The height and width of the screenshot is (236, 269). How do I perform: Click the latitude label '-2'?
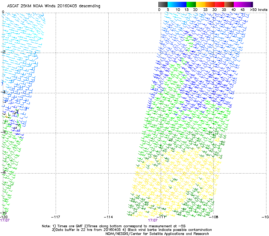3,52
